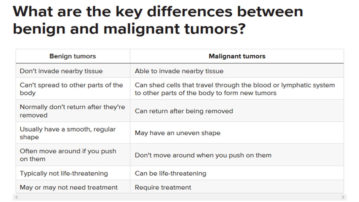Screen dimensions: 359x202
Task: Select the 'Benign tumors' column header
Action: (73, 56)
